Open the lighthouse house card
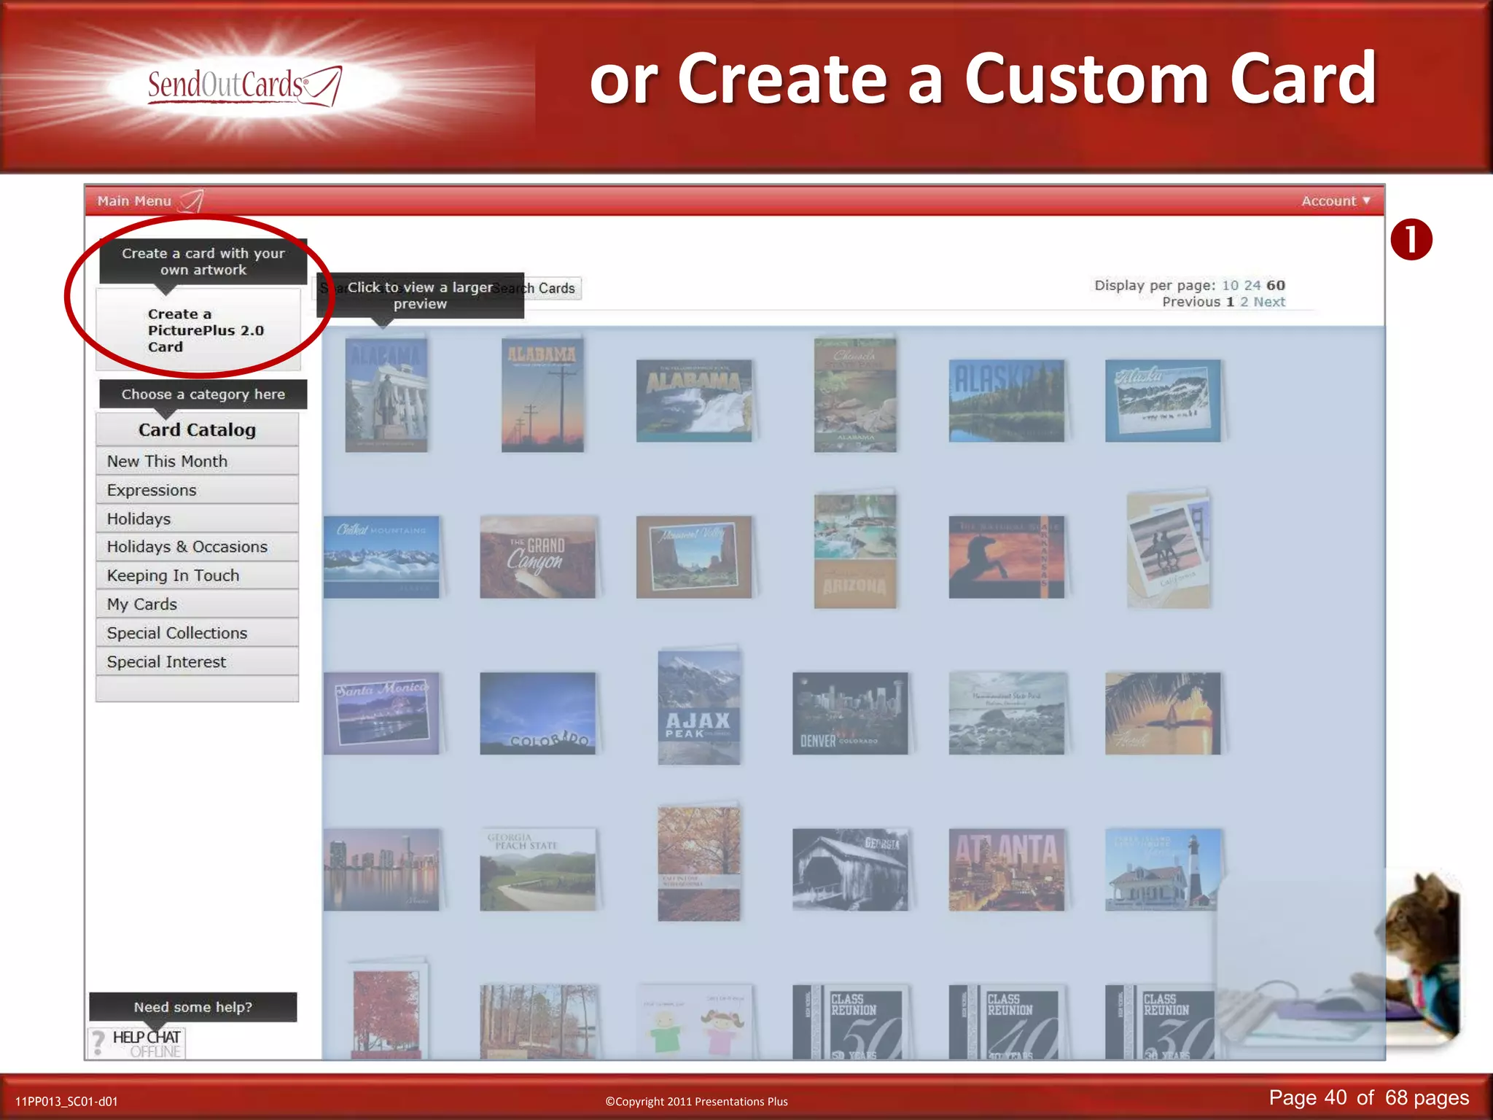Image resolution: width=1493 pixels, height=1120 pixels. 1163,869
